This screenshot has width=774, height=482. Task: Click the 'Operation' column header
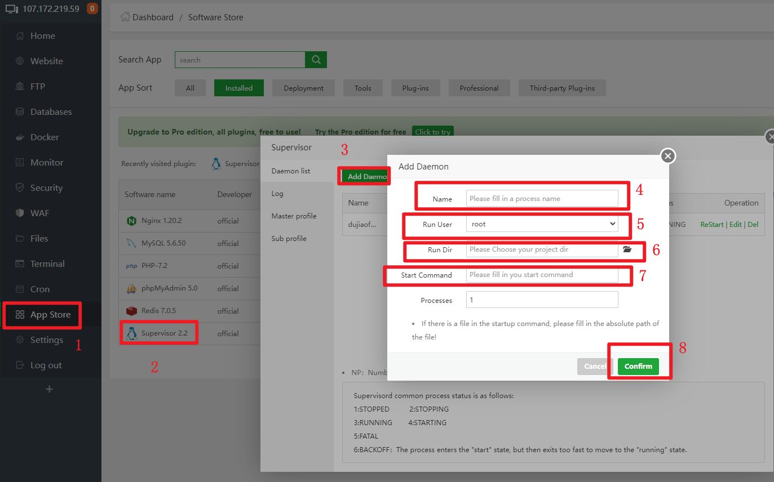[741, 203]
